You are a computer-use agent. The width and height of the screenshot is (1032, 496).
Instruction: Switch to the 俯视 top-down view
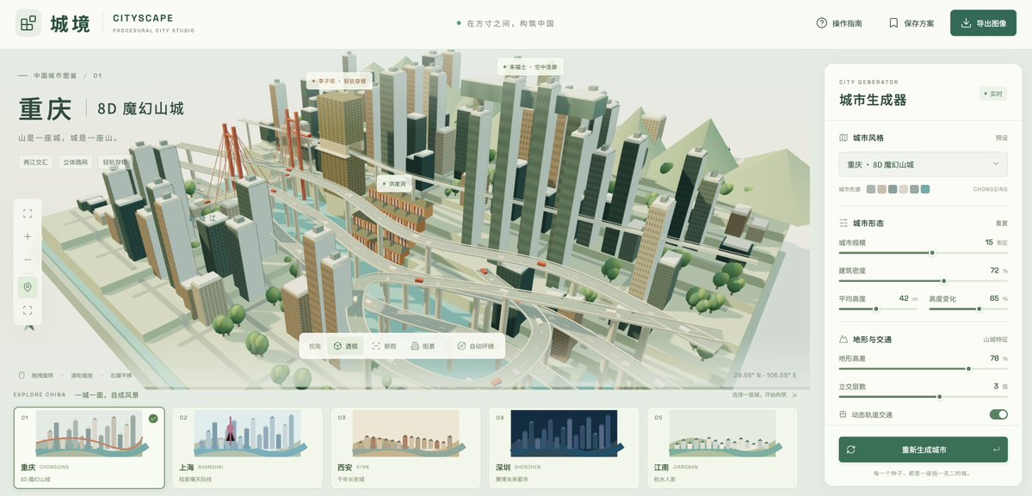click(385, 346)
